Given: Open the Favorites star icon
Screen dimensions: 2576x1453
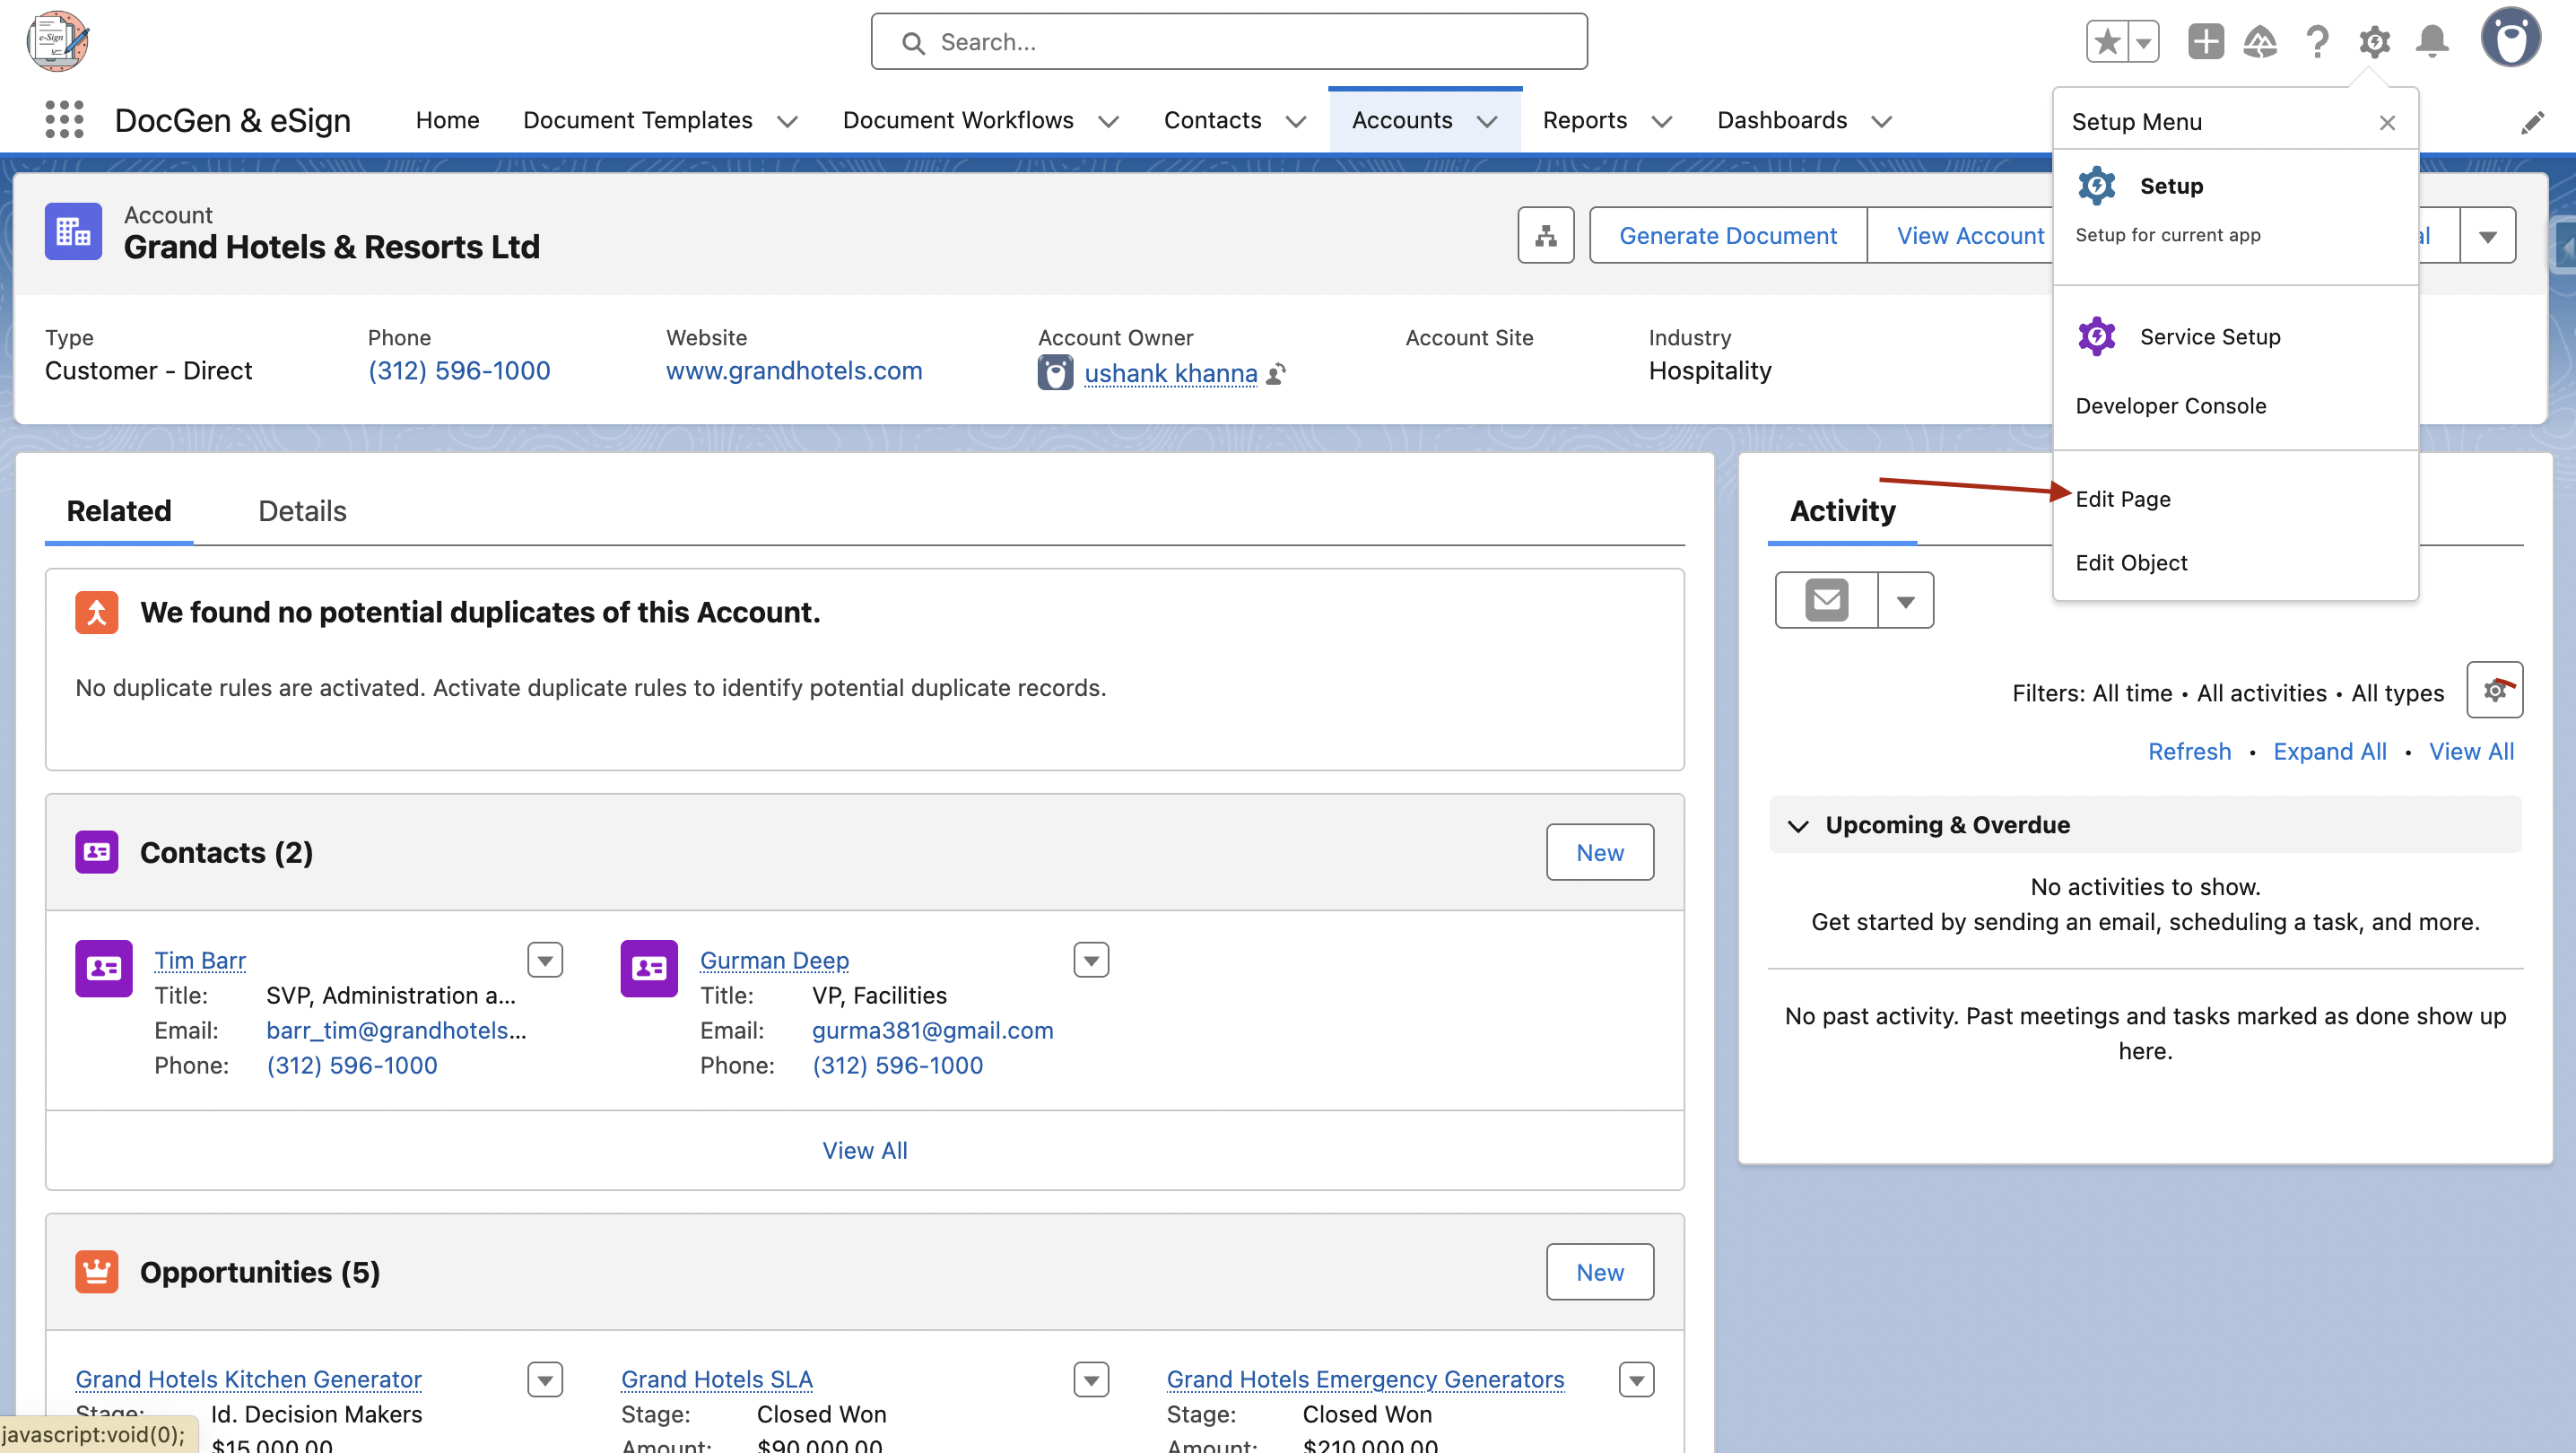Looking at the screenshot, I should pyautogui.click(x=2107, y=41).
